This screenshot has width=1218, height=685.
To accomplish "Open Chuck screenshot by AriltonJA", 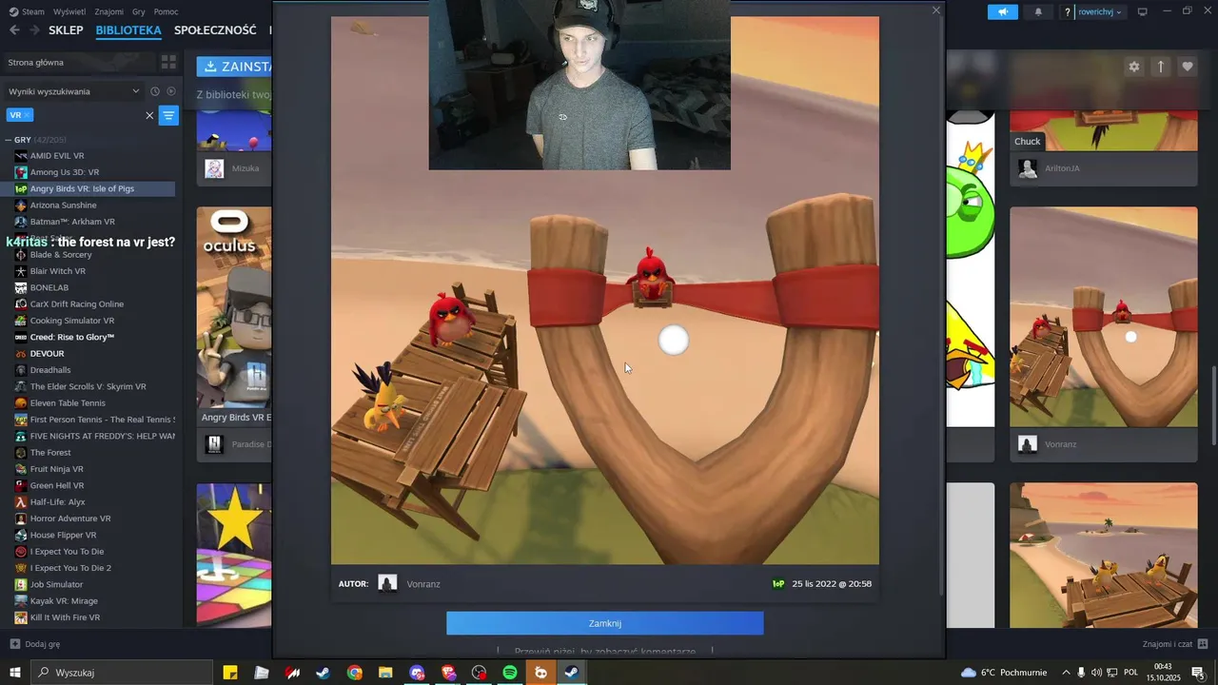I will click(1103, 130).
